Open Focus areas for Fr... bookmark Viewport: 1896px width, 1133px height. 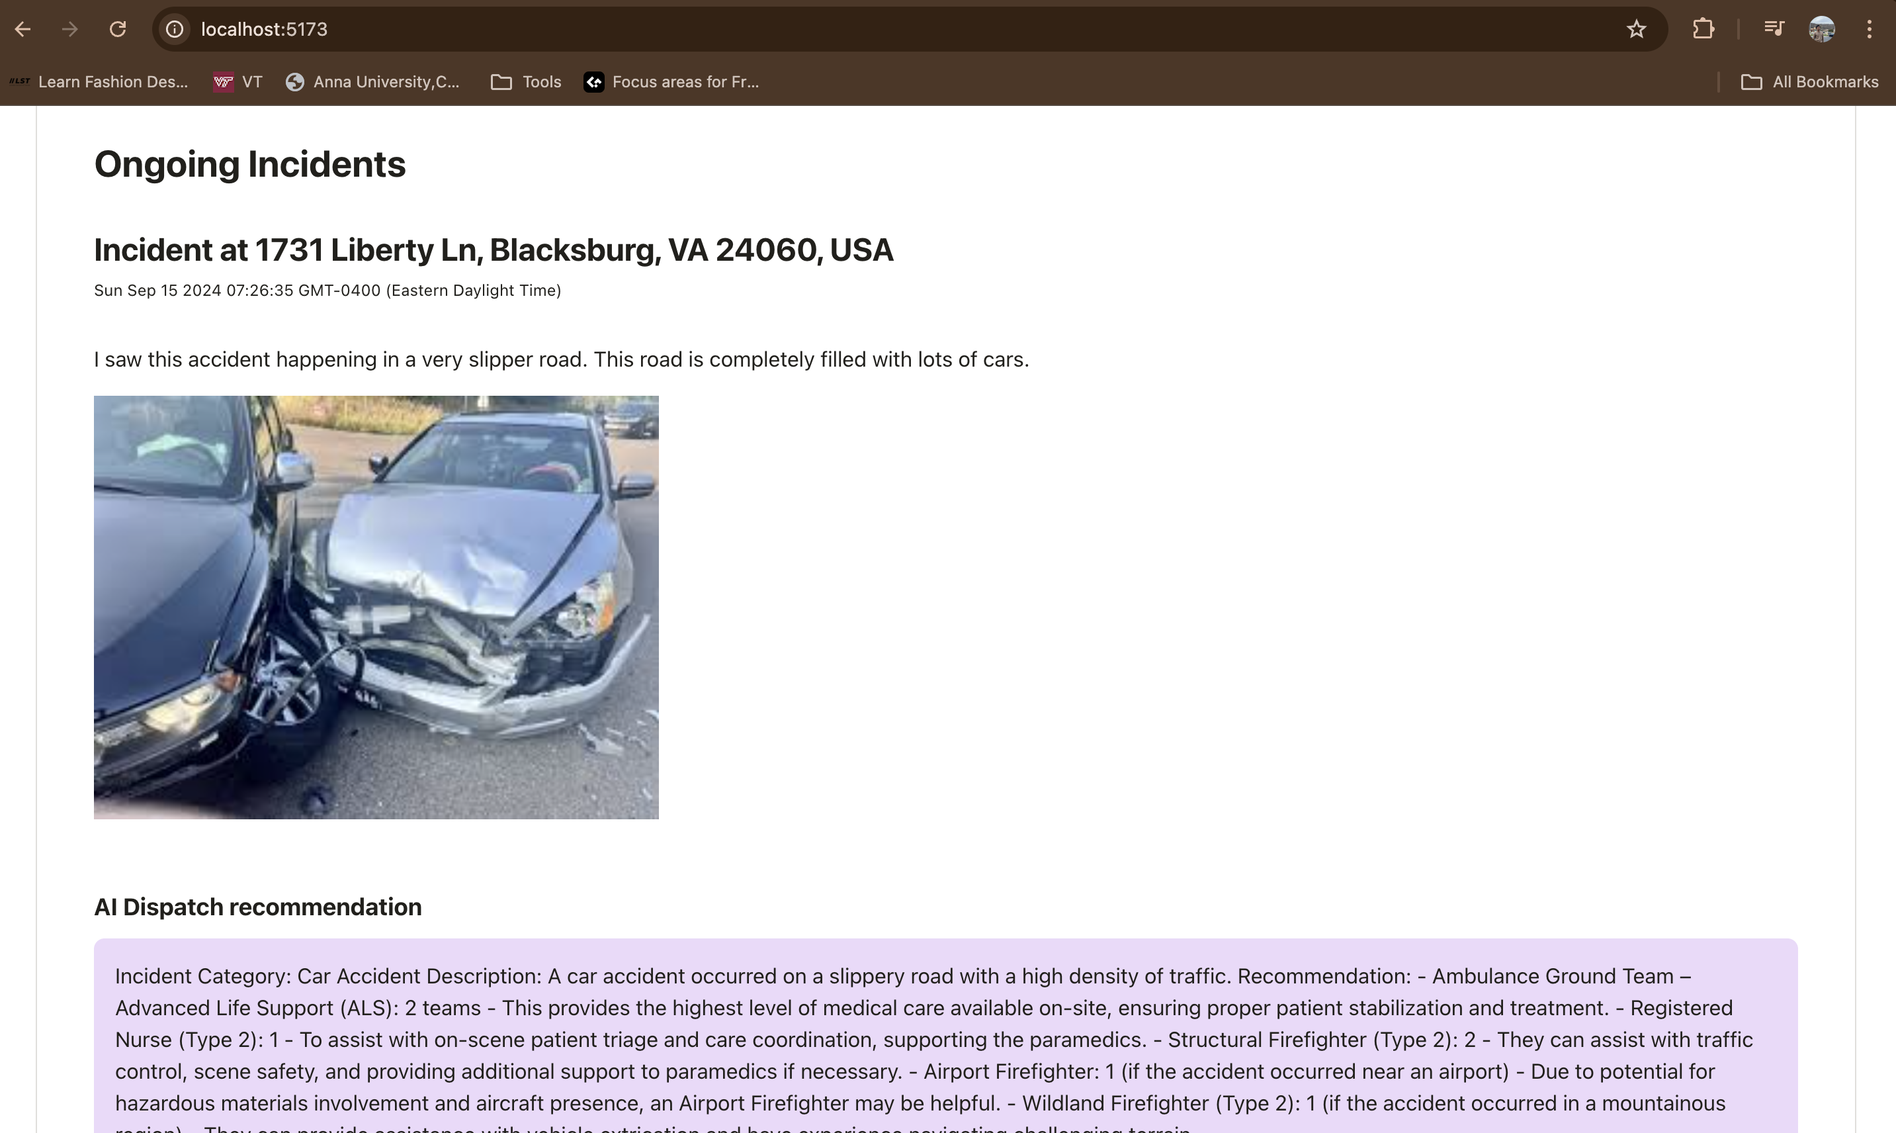point(671,83)
